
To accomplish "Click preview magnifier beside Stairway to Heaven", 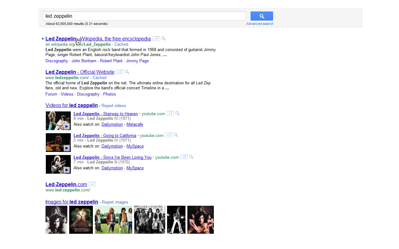I will 177,113.
